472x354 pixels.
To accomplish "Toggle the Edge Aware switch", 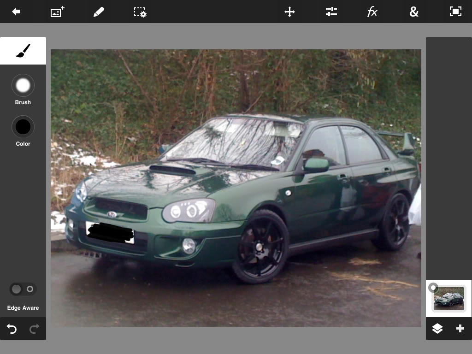I will click(x=23, y=289).
